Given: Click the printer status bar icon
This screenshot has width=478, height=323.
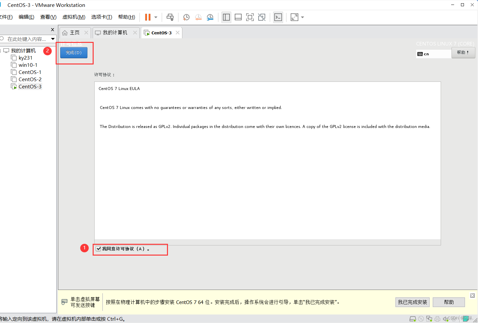Looking at the screenshot, I should (437, 318).
